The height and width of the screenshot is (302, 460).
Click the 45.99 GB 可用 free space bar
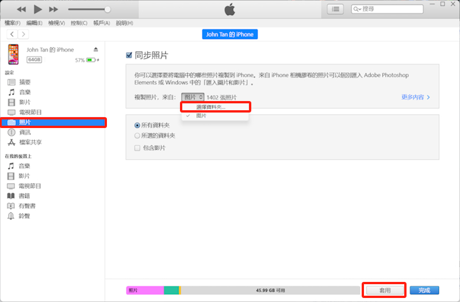point(270,291)
